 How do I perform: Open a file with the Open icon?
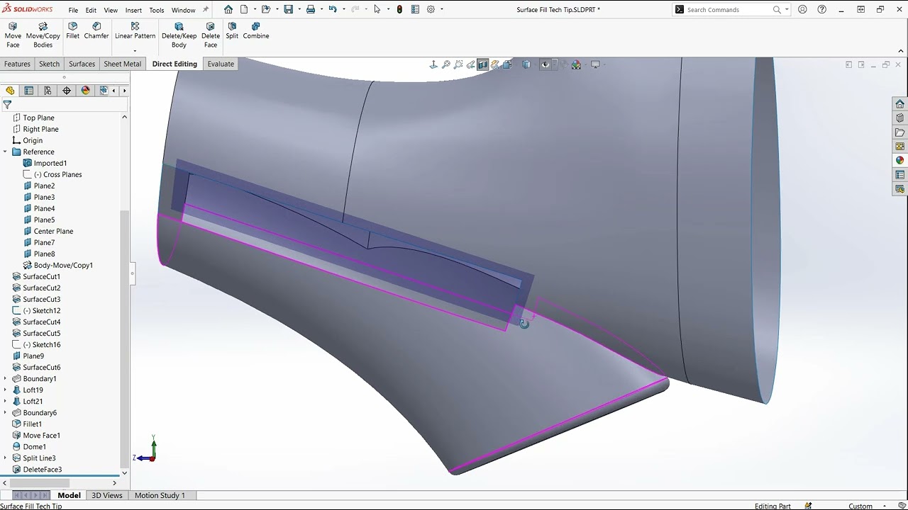tap(266, 9)
